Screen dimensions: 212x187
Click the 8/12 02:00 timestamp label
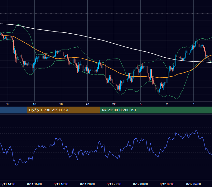[167, 184]
